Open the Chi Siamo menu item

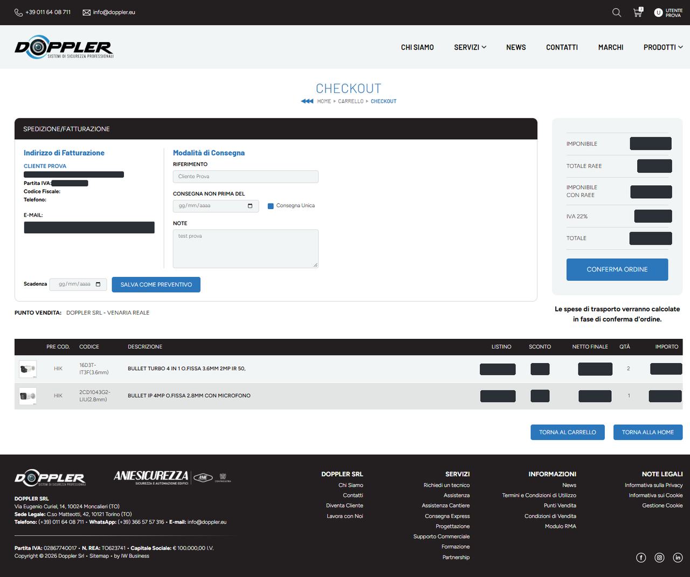[x=417, y=47]
